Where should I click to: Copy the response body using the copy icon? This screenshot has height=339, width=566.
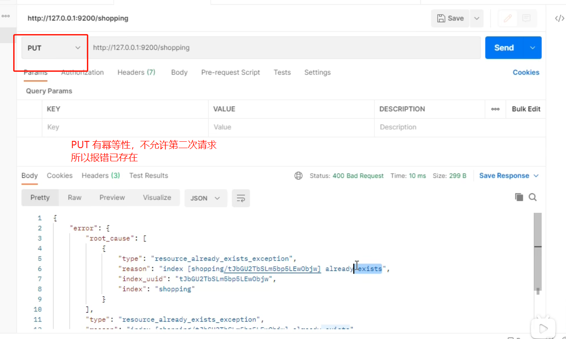coord(519,197)
